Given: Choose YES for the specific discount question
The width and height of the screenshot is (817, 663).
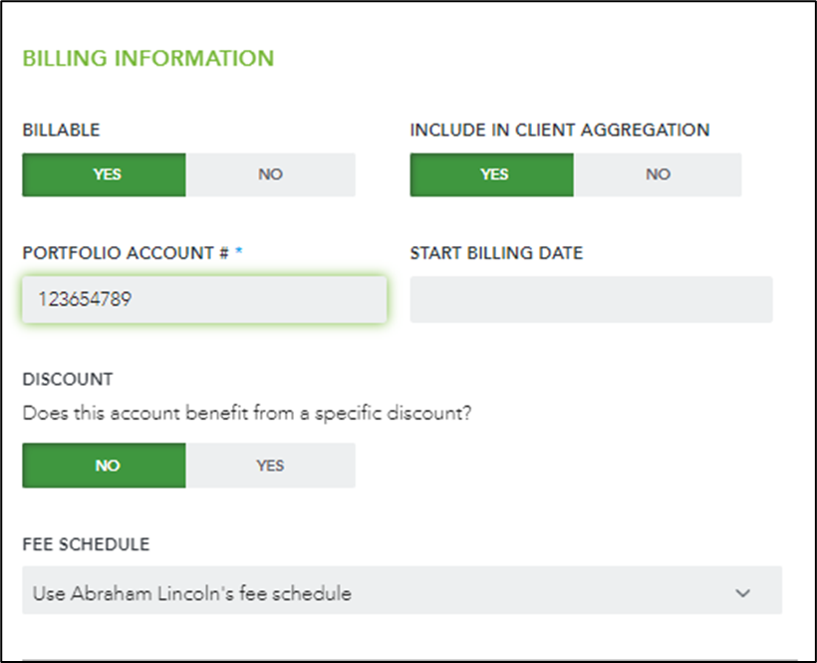Looking at the screenshot, I should [x=270, y=466].
